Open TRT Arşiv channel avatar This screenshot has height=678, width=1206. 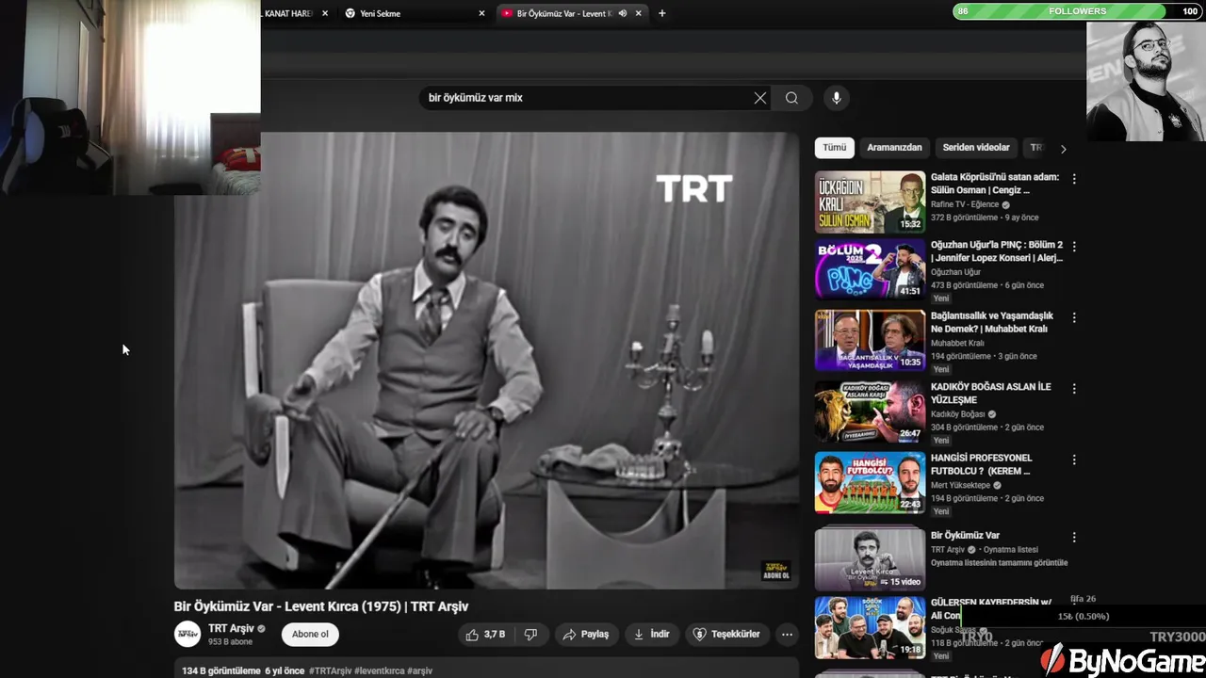pos(187,634)
